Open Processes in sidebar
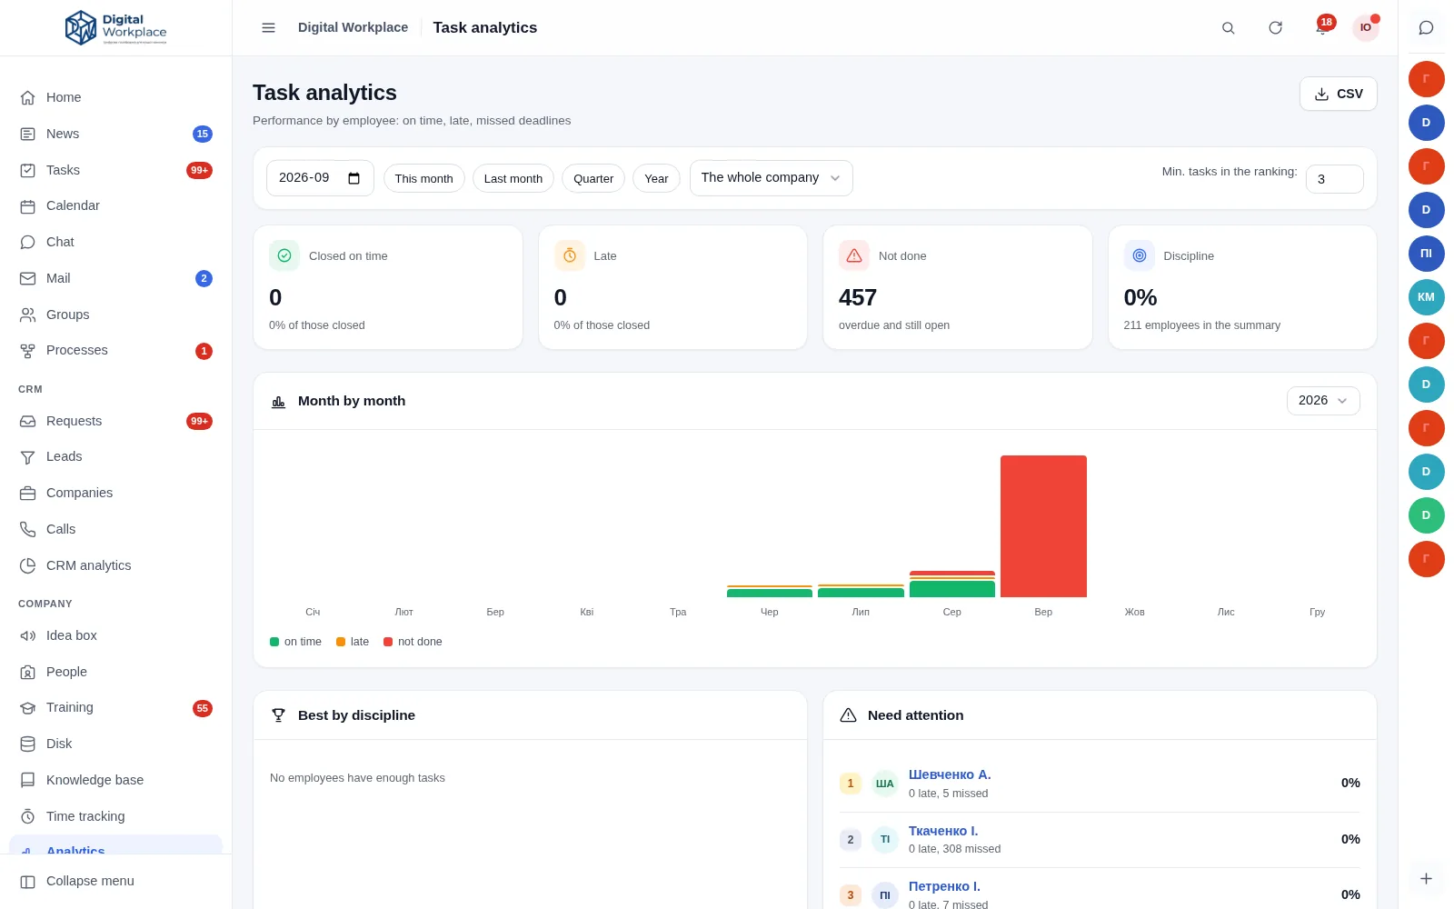Image resolution: width=1454 pixels, height=909 pixels. tap(115, 350)
